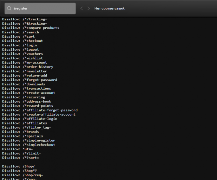Click line 'Disallow: /*vouchers'
Viewport: 217px width, 180px height.
(x=22, y=54)
